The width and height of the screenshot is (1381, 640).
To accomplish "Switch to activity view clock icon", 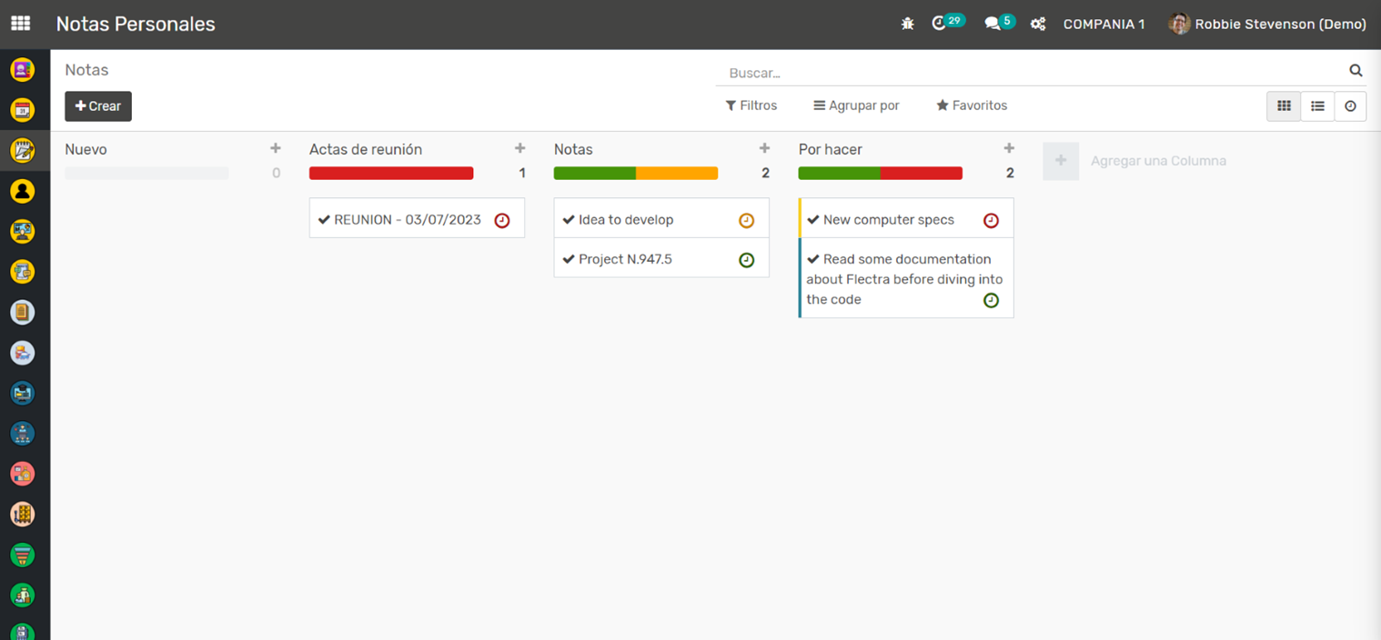I will coord(1350,106).
